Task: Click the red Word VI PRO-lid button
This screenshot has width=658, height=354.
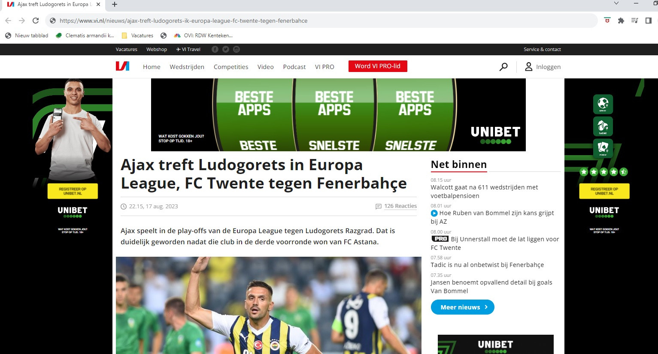Action: point(378,66)
